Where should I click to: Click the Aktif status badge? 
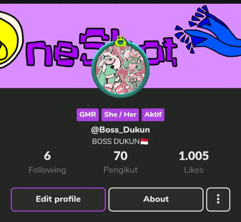[153, 115]
